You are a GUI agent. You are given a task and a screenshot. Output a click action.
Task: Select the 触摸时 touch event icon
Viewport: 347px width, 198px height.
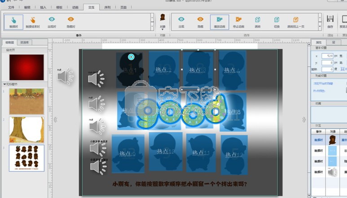click(13, 22)
